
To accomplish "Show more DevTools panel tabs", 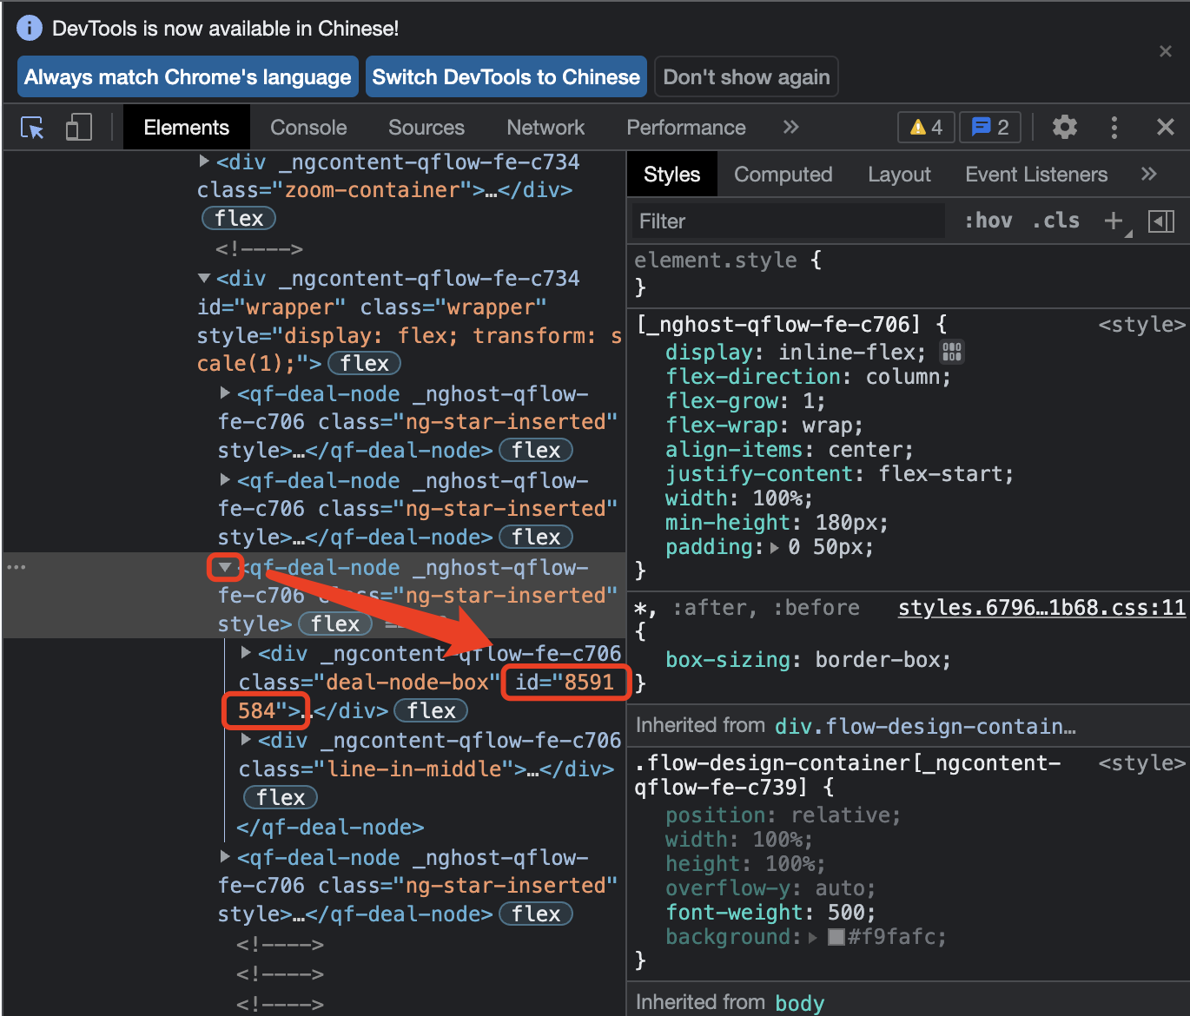I will (790, 128).
